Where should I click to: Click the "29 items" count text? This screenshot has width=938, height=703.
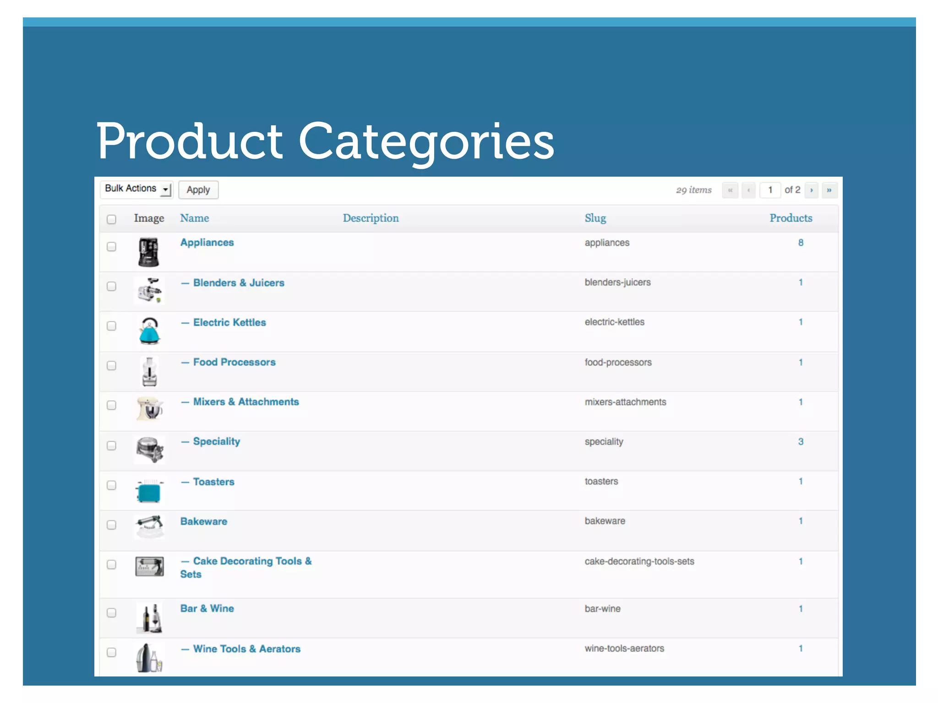pos(693,190)
